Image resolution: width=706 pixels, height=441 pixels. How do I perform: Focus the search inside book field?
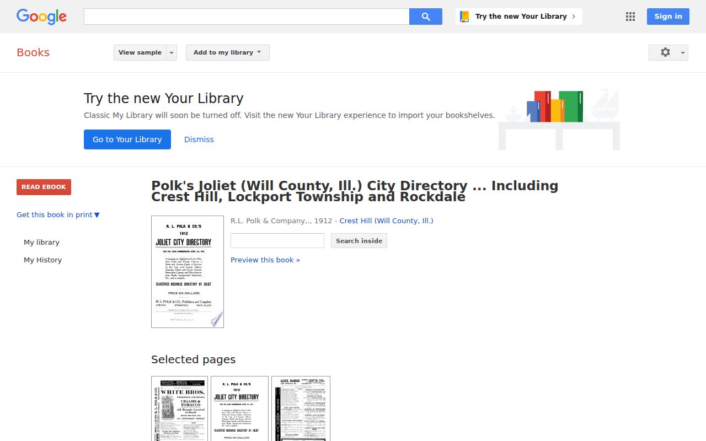[x=277, y=241]
